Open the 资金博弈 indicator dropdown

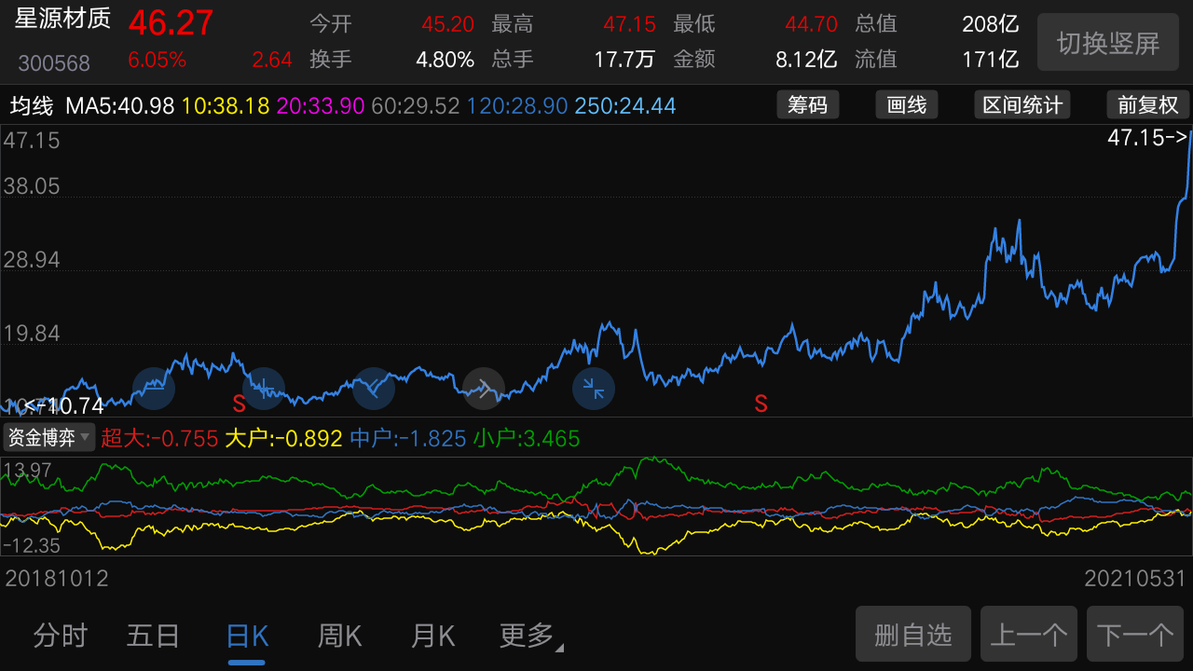[x=49, y=437]
